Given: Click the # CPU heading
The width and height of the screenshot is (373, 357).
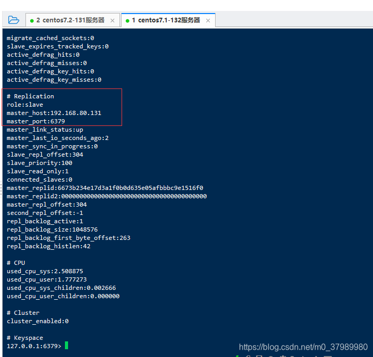Looking at the screenshot, I should [x=16, y=263].
